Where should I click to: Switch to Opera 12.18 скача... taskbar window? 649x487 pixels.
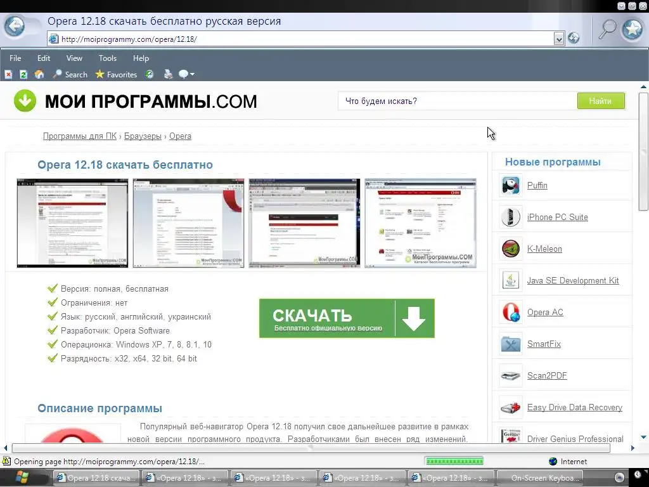96,478
